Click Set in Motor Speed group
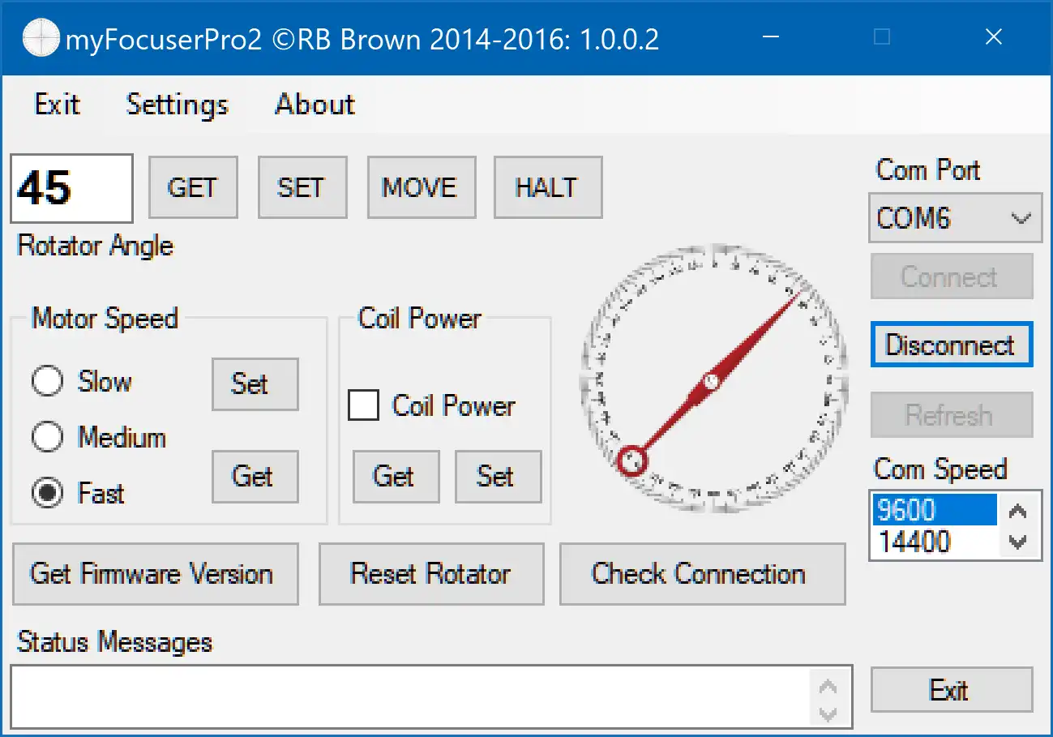The width and height of the screenshot is (1053, 737). [255, 383]
